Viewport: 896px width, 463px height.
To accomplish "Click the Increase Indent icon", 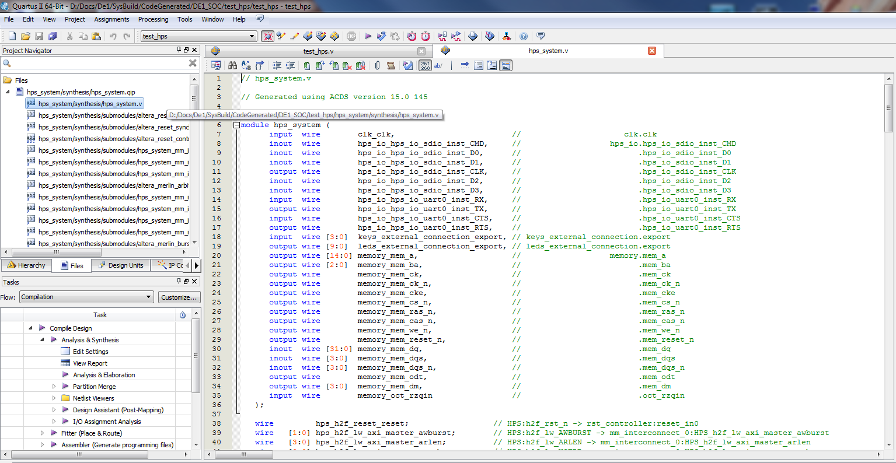I will [277, 65].
